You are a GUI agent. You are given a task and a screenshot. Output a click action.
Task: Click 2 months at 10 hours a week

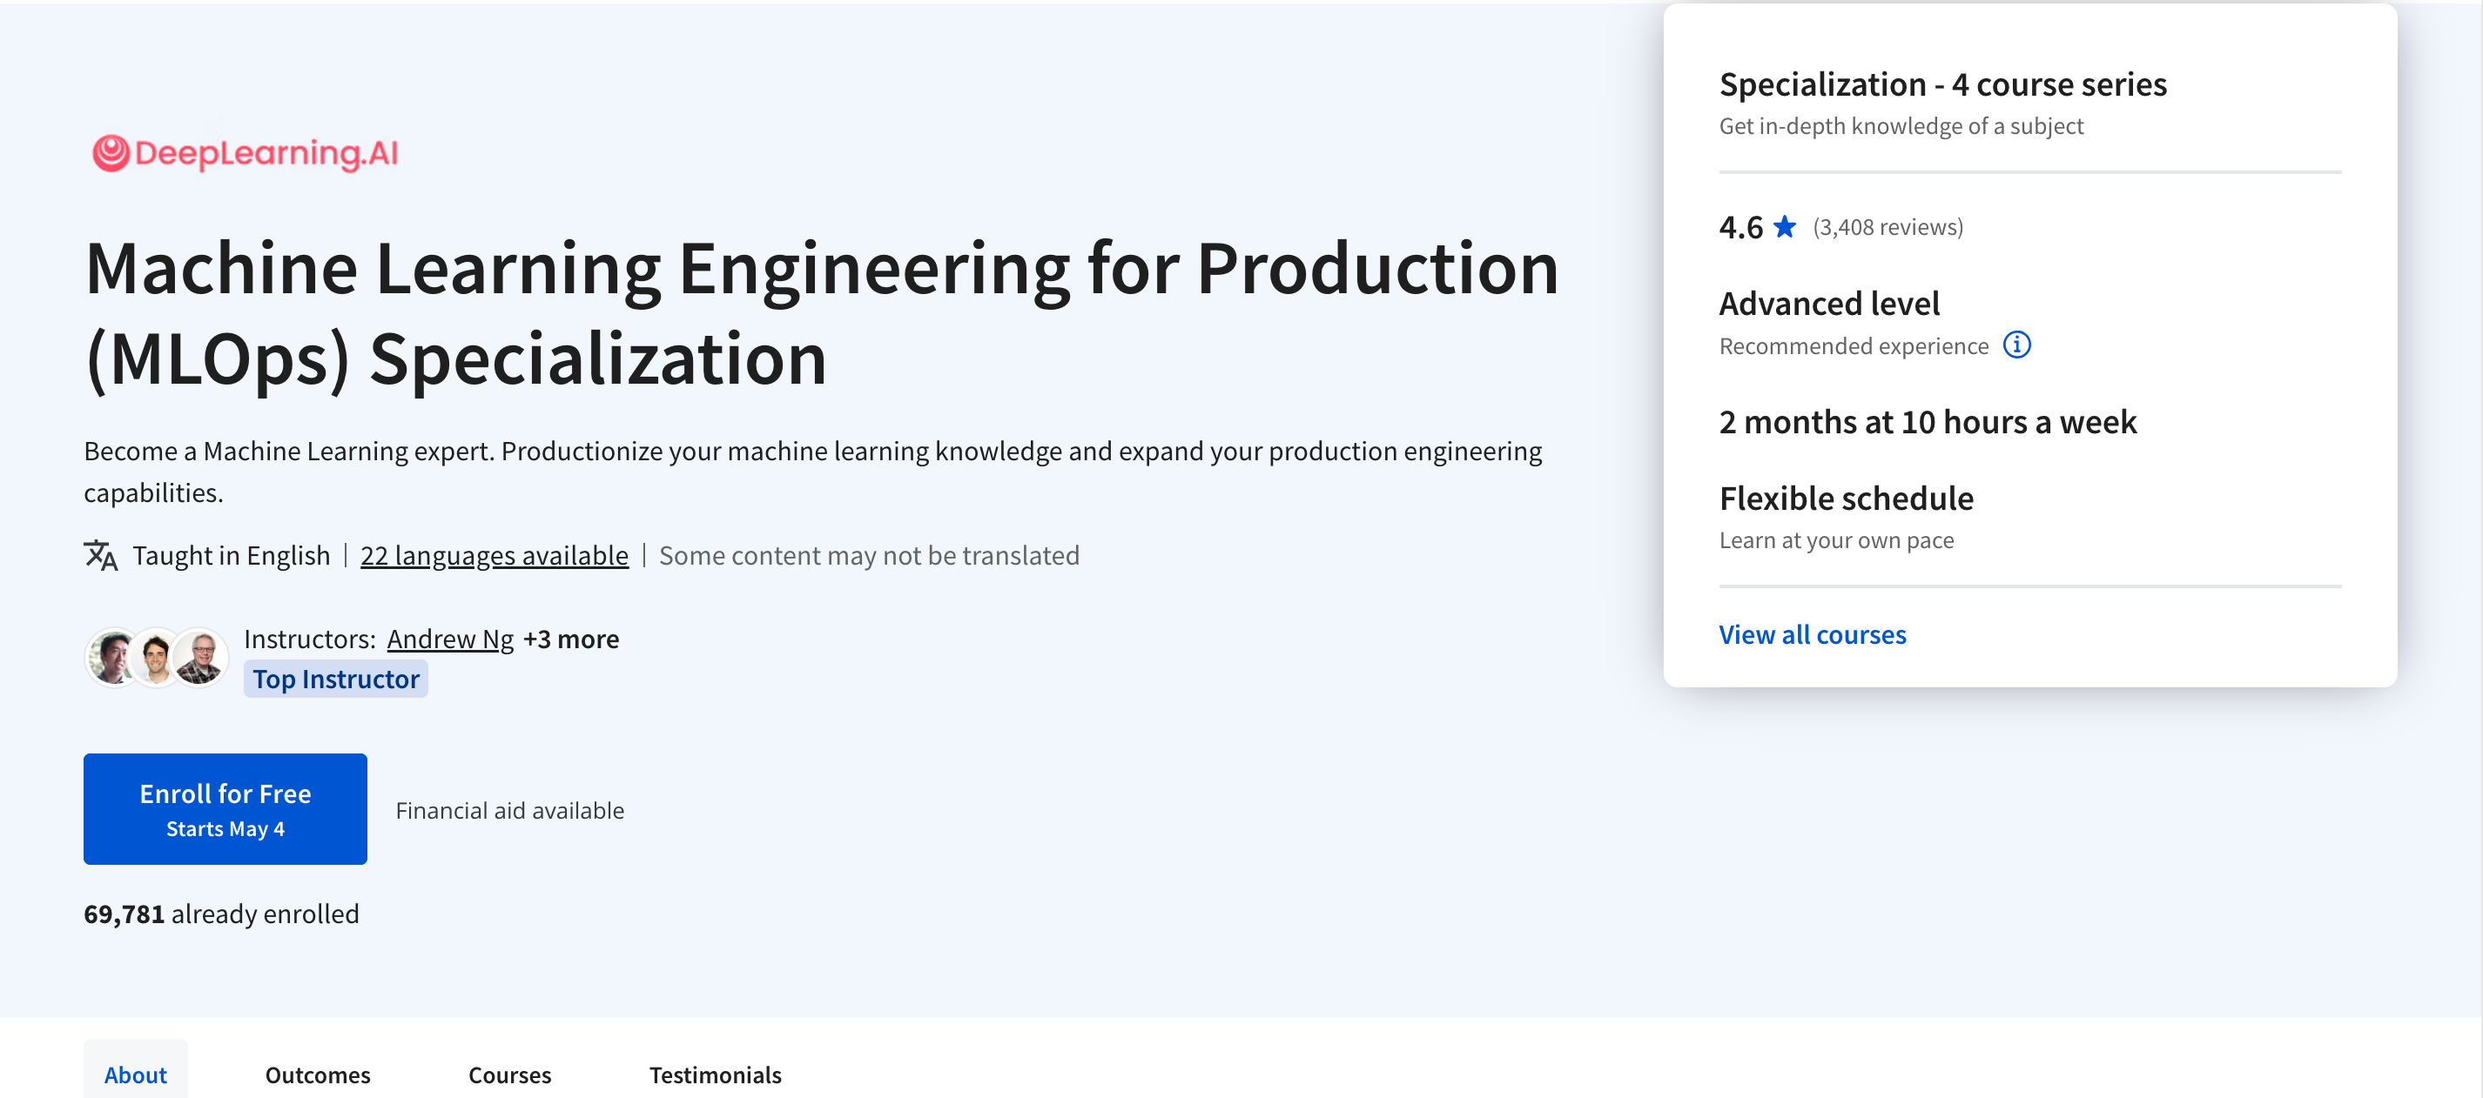[1928, 422]
